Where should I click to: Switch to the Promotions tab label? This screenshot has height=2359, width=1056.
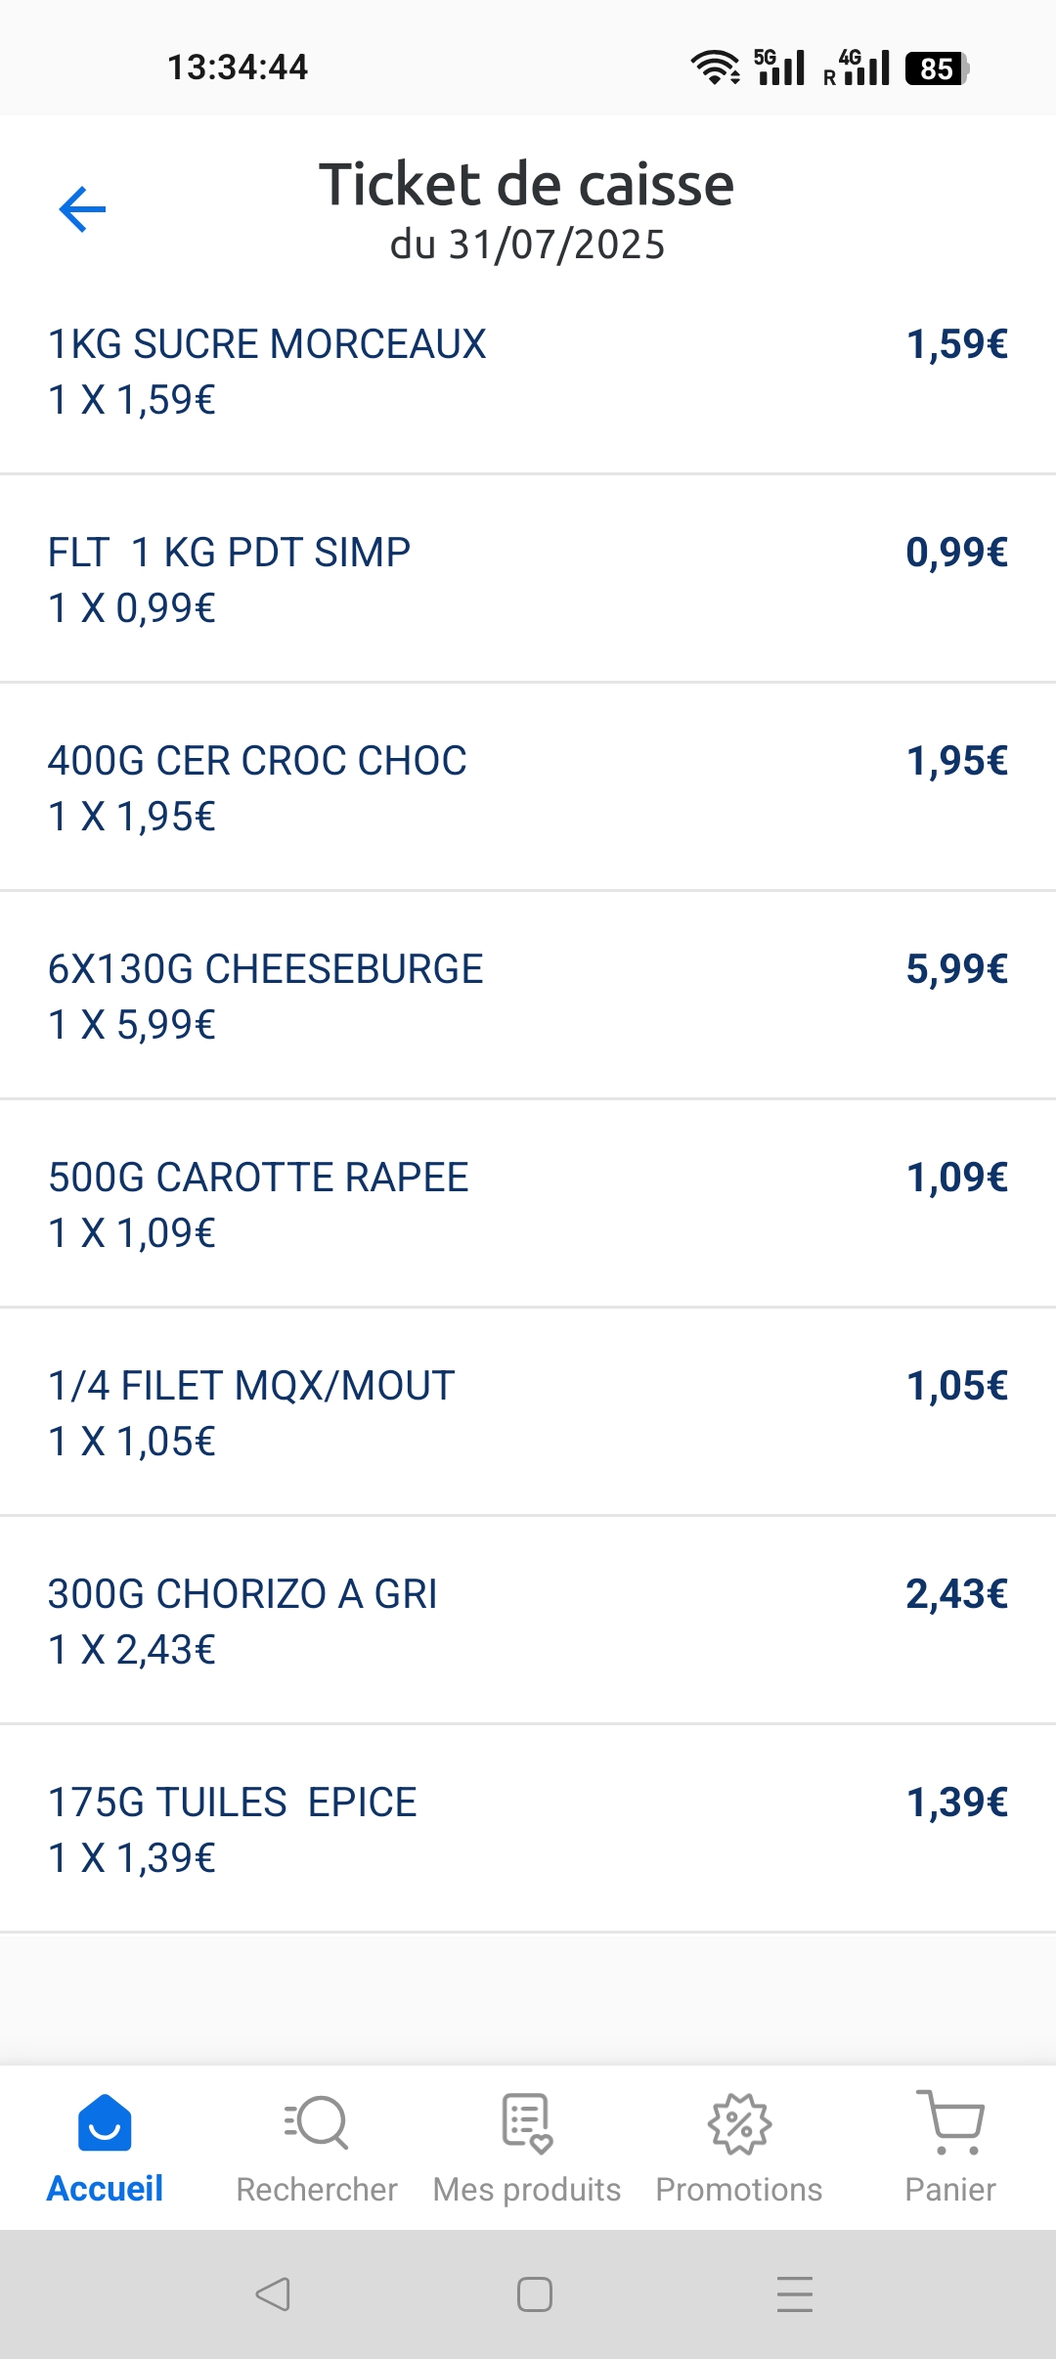(x=739, y=2190)
